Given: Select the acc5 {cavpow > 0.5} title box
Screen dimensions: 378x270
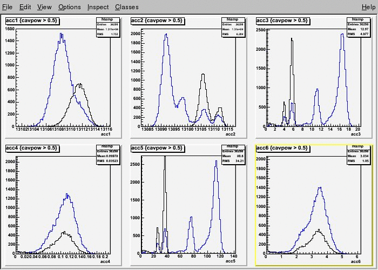Looking at the screenshot, I should point(157,148).
